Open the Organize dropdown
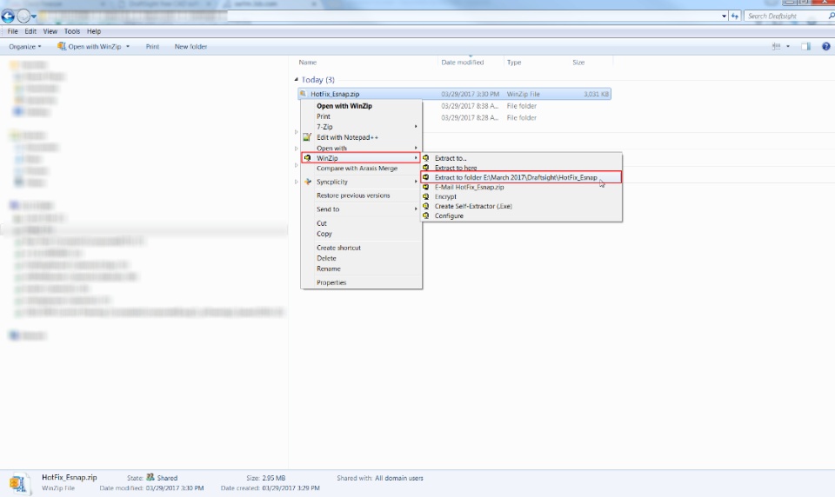Viewport: 835px width, 497px height. tap(24, 46)
